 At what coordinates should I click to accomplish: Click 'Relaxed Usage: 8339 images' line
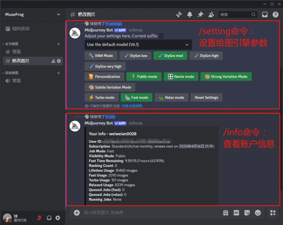pos(112,185)
